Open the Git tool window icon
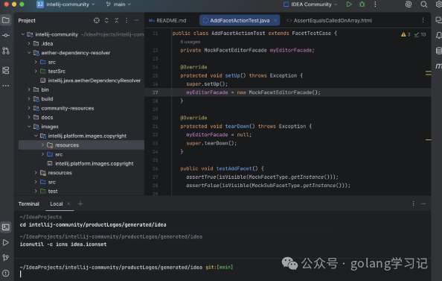Viewport: 442px width, 281px height. tap(6, 258)
